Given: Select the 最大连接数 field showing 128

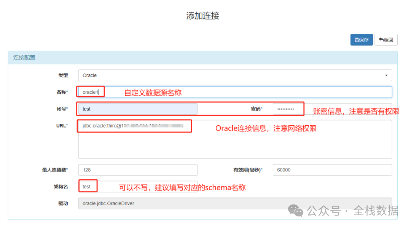Looking at the screenshot, I should (x=138, y=170).
